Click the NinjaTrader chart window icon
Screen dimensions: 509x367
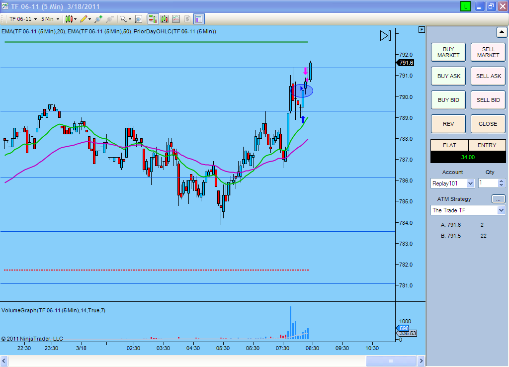(5, 6)
